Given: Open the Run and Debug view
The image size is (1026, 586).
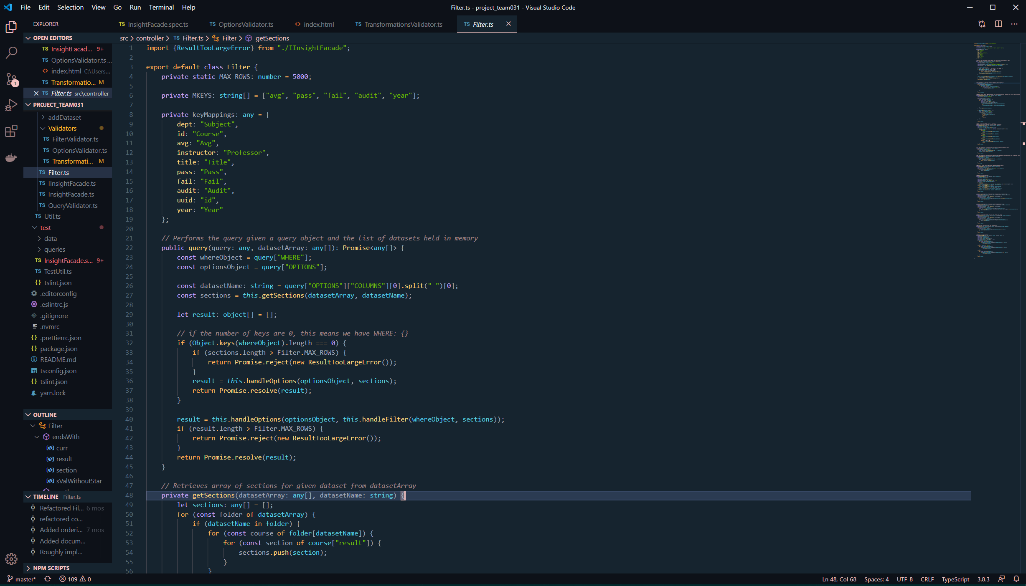Looking at the screenshot, I should 11,105.
